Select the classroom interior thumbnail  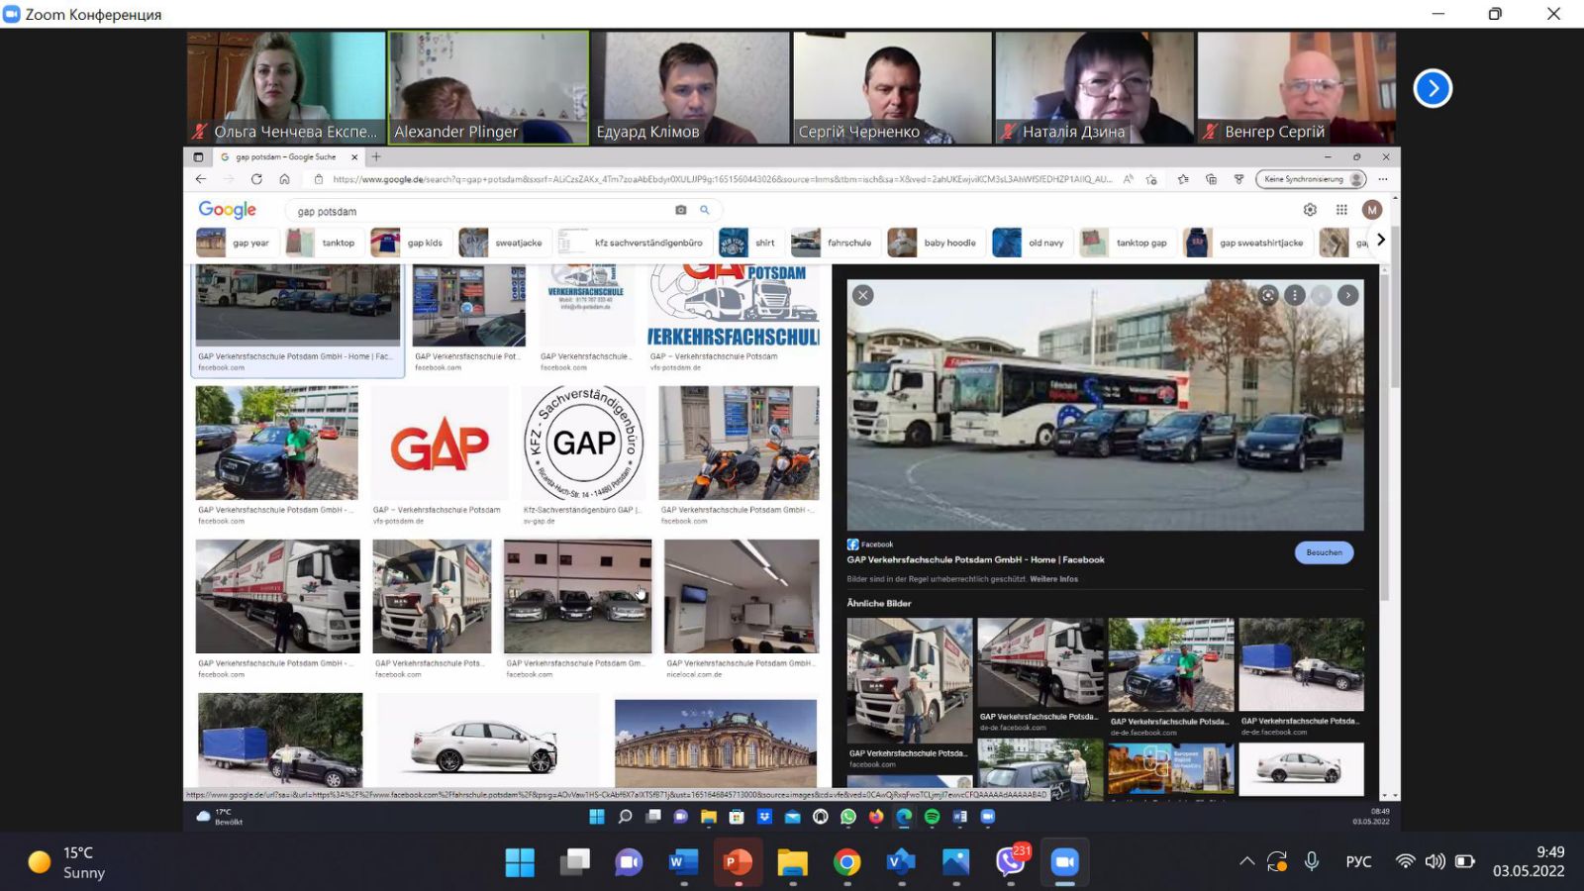coord(742,596)
